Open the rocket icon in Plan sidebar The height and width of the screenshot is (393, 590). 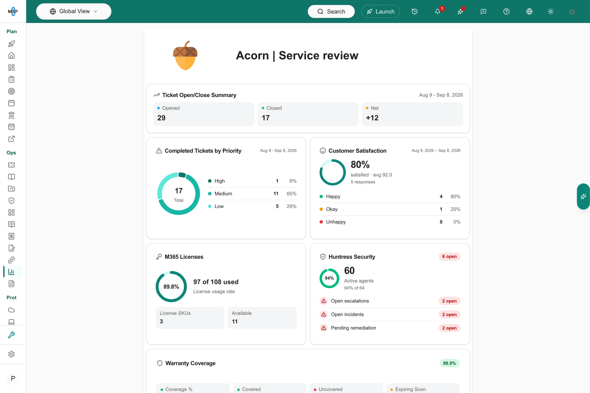(x=11, y=44)
